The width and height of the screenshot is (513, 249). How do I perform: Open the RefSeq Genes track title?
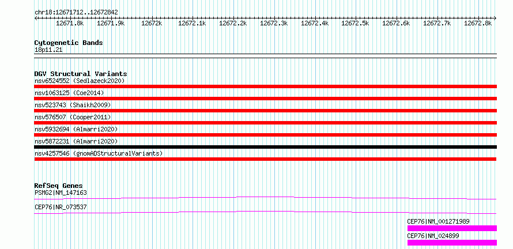[x=59, y=186]
